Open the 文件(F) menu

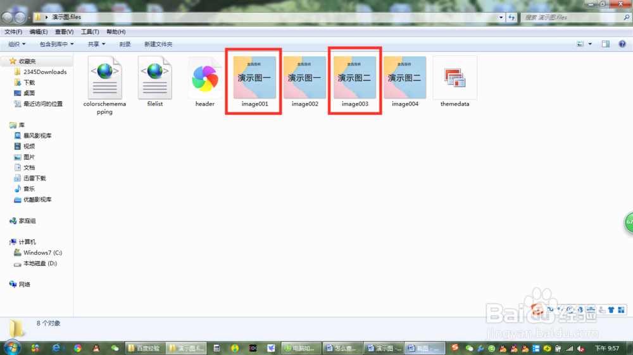coord(13,32)
